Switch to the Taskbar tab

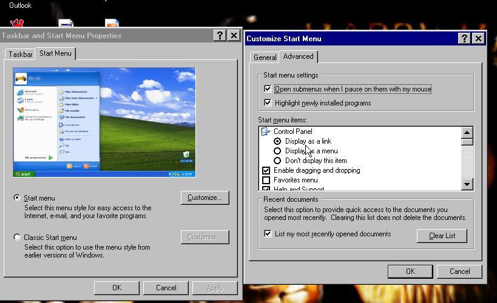click(x=20, y=55)
